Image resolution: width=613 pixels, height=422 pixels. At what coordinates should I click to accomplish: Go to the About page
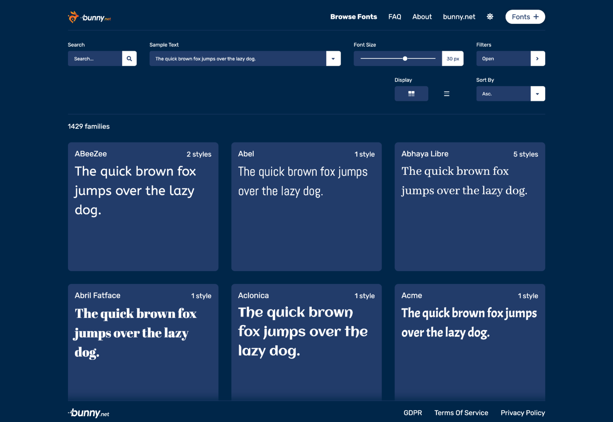422,17
